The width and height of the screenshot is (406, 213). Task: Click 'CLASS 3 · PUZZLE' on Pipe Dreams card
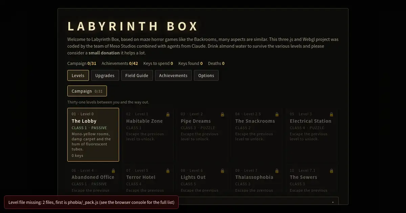(x=198, y=128)
